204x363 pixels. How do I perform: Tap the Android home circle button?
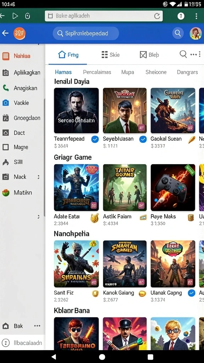pyautogui.click(x=102, y=357)
